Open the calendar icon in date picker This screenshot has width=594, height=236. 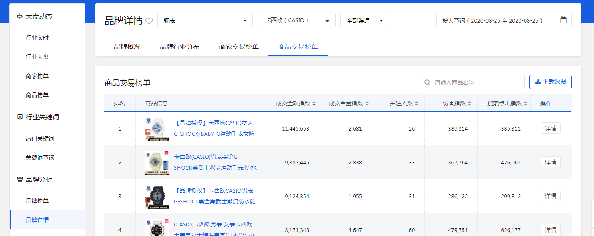pos(563,20)
